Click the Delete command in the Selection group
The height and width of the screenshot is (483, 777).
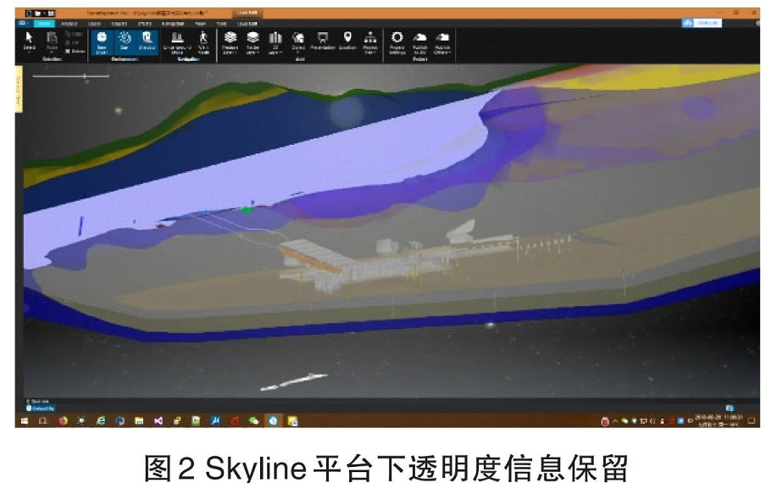75,51
